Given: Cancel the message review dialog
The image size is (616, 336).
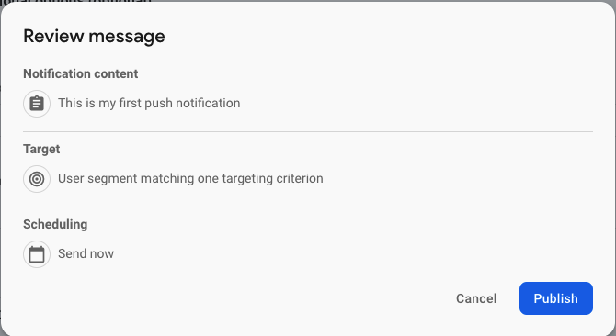Looking at the screenshot, I should point(476,298).
